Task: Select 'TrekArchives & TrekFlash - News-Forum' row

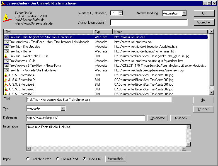Action: click(106, 65)
